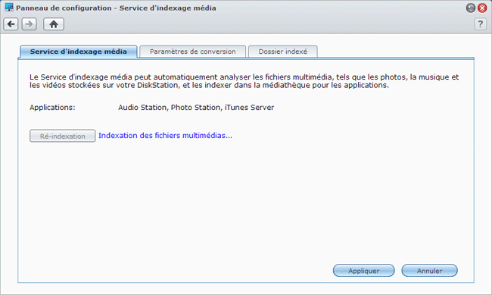492x295 pixels.
Task: Return to the control panel home
Action: pyautogui.click(x=54, y=24)
